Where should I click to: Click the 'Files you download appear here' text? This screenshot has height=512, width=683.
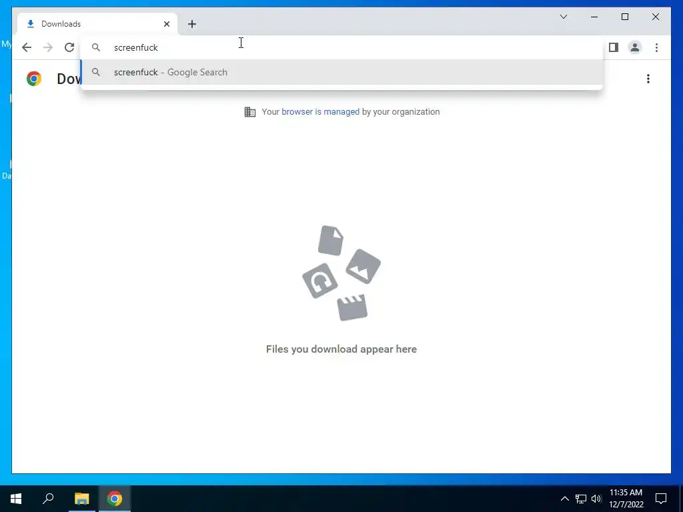coord(341,349)
